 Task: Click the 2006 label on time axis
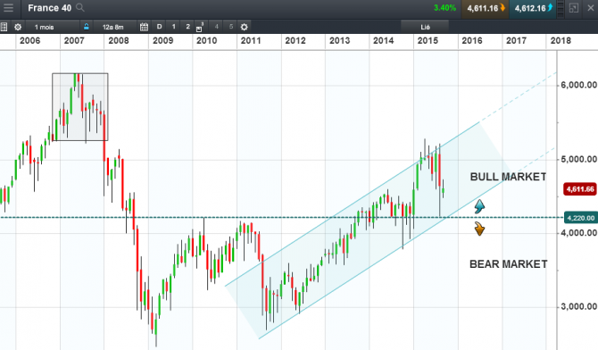coord(29,40)
